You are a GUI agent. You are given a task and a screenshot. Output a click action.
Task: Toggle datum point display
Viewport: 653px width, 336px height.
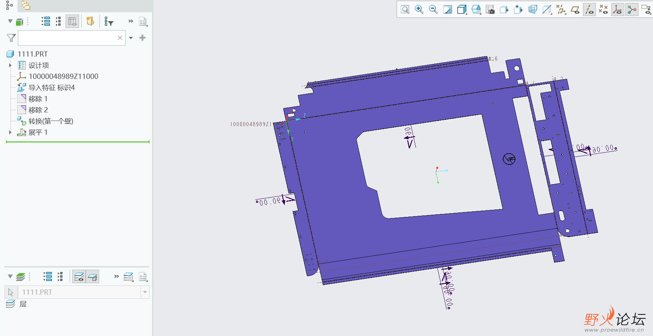click(603, 9)
